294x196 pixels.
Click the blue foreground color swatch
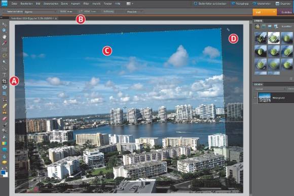[x=3, y=172]
